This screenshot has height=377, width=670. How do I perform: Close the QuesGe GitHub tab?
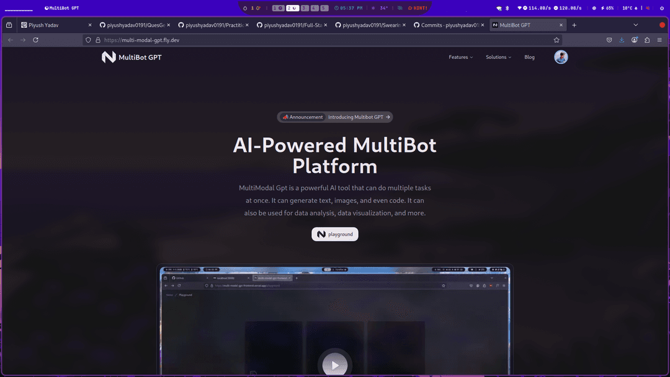pos(168,25)
